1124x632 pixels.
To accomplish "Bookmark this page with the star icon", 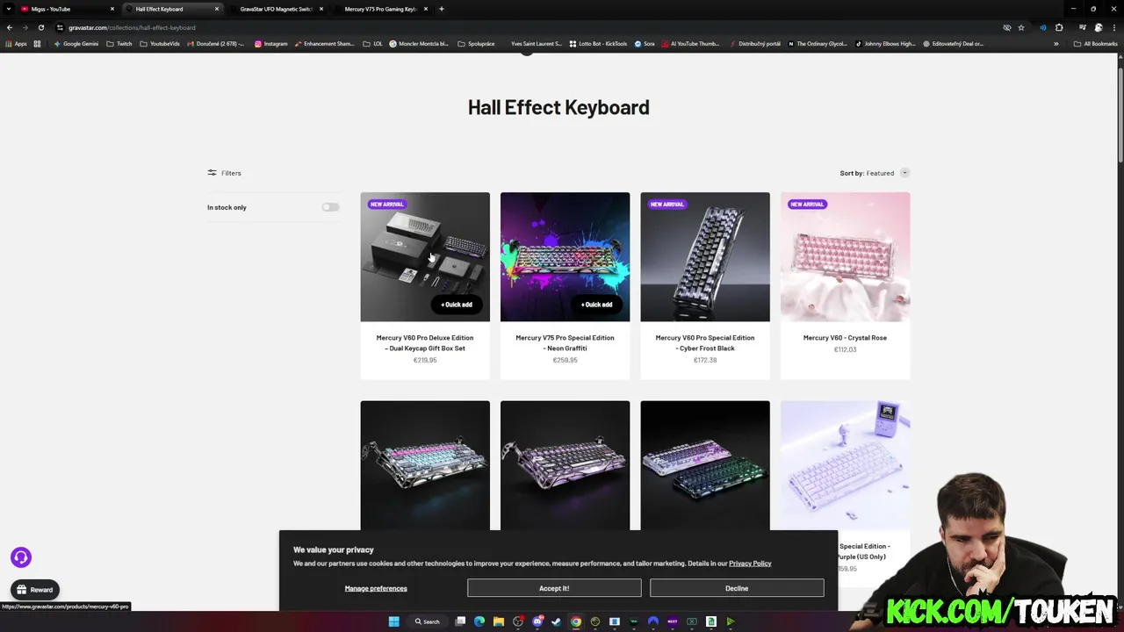I will click(x=1020, y=27).
